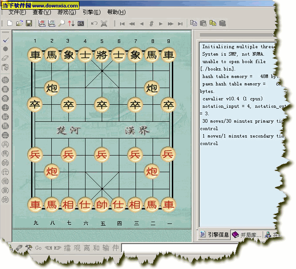Open the 游戏(G) menu

click(x=67, y=12)
